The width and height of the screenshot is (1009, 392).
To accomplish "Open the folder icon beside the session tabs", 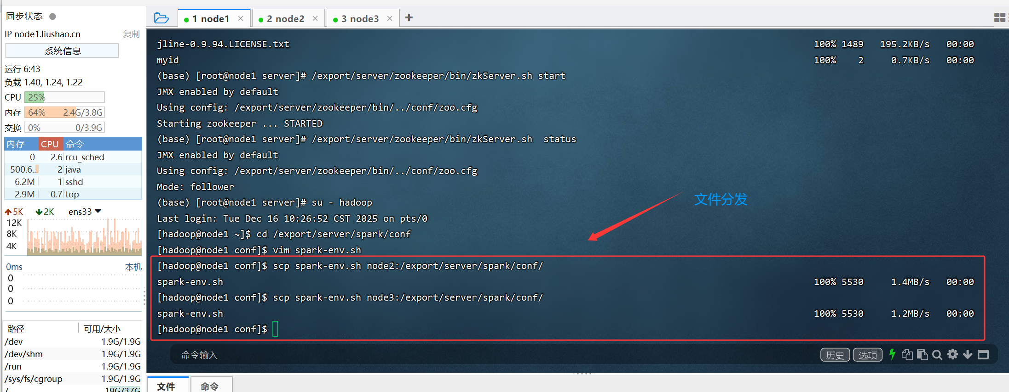I will tap(161, 18).
